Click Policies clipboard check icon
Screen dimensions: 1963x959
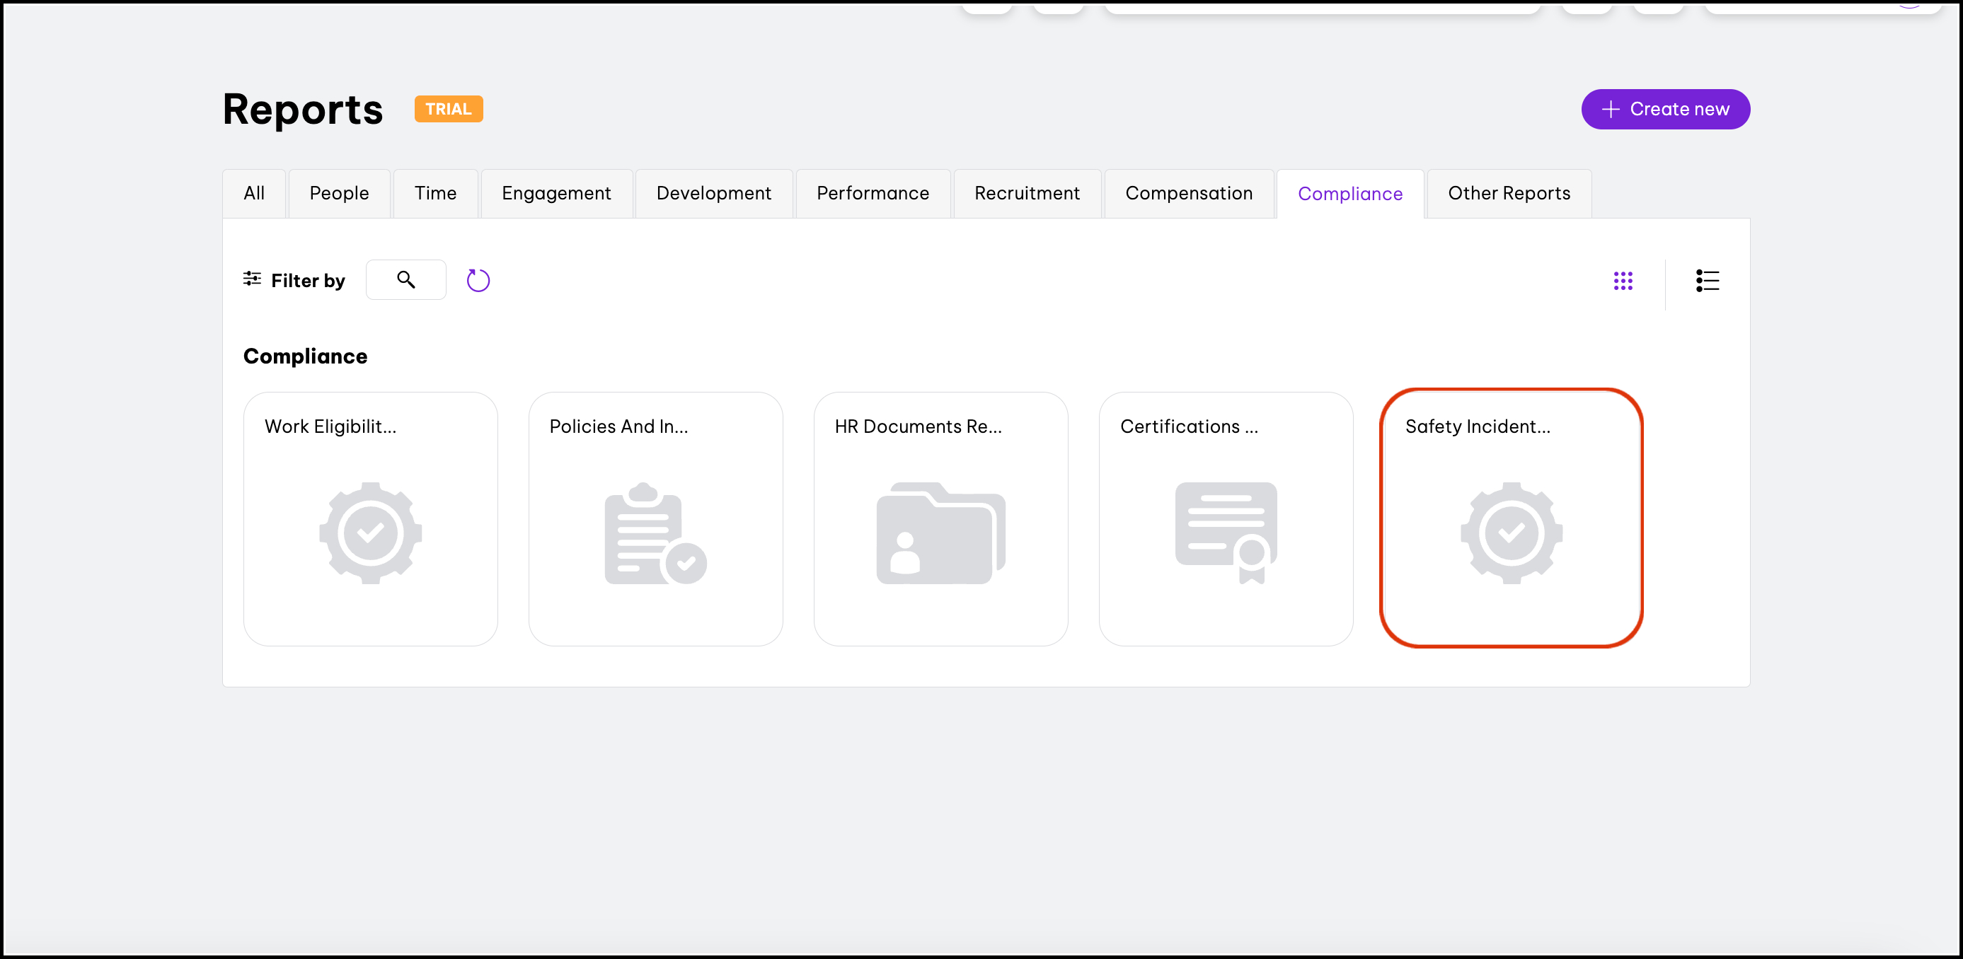(x=655, y=533)
